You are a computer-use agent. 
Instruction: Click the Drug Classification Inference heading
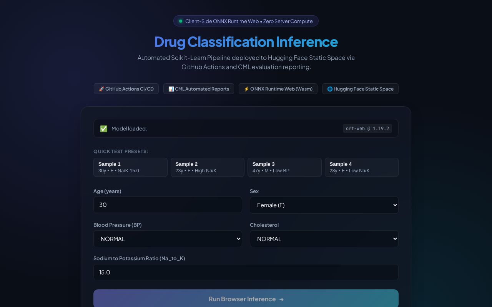246,41
